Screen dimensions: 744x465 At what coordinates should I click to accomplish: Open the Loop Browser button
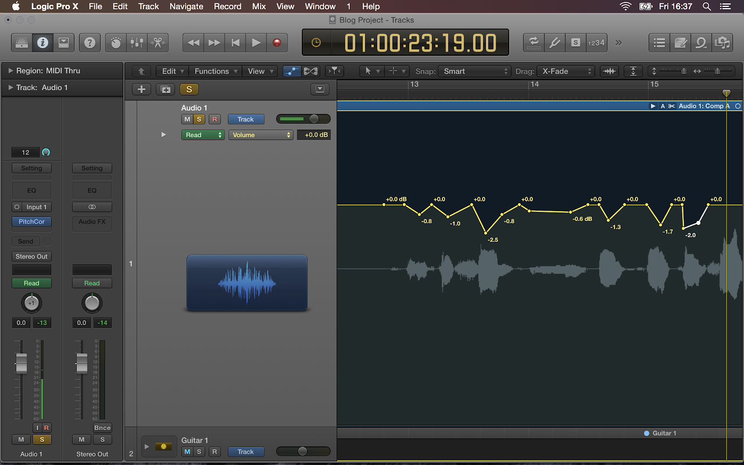click(x=701, y=43)
